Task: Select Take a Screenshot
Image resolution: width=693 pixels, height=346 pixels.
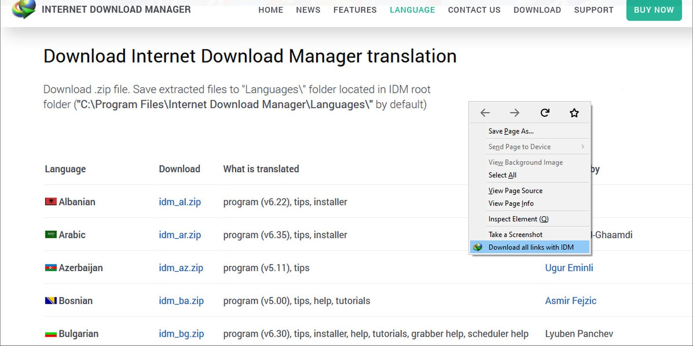Action: [x=530, y=235]
